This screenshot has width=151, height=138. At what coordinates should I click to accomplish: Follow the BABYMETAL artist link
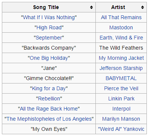pyautogui.click(x=121, y=78)
